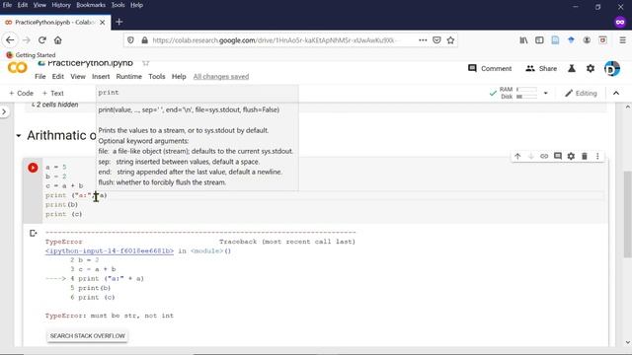Click code line c = a + b
This screenshot has width=632, height=355.
point(64,185)
